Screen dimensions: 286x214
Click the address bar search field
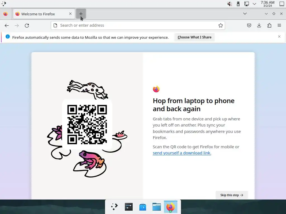point(138,25)
